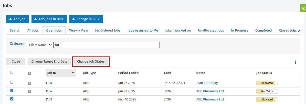Click the Name column header
This screenshot has width=306, height=104.
[x=201, y=73]
